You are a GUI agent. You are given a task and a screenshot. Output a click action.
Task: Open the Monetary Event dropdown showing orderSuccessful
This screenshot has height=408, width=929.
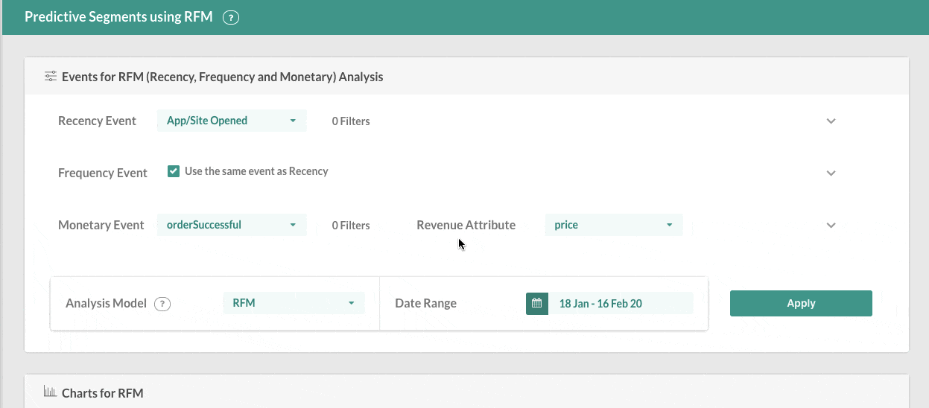point(232,225)
